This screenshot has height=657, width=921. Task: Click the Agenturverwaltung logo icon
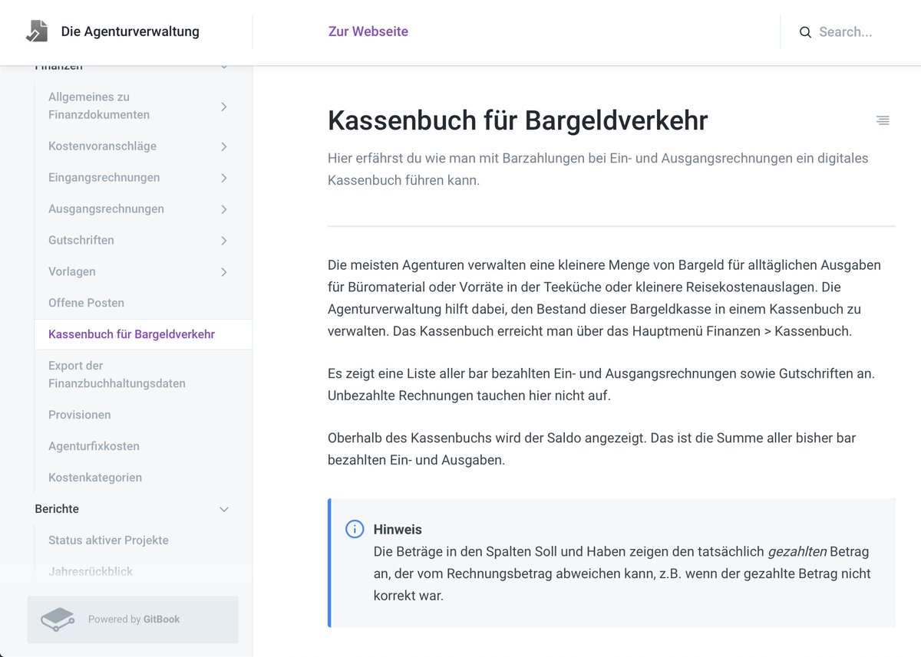(x=37, y=31)
